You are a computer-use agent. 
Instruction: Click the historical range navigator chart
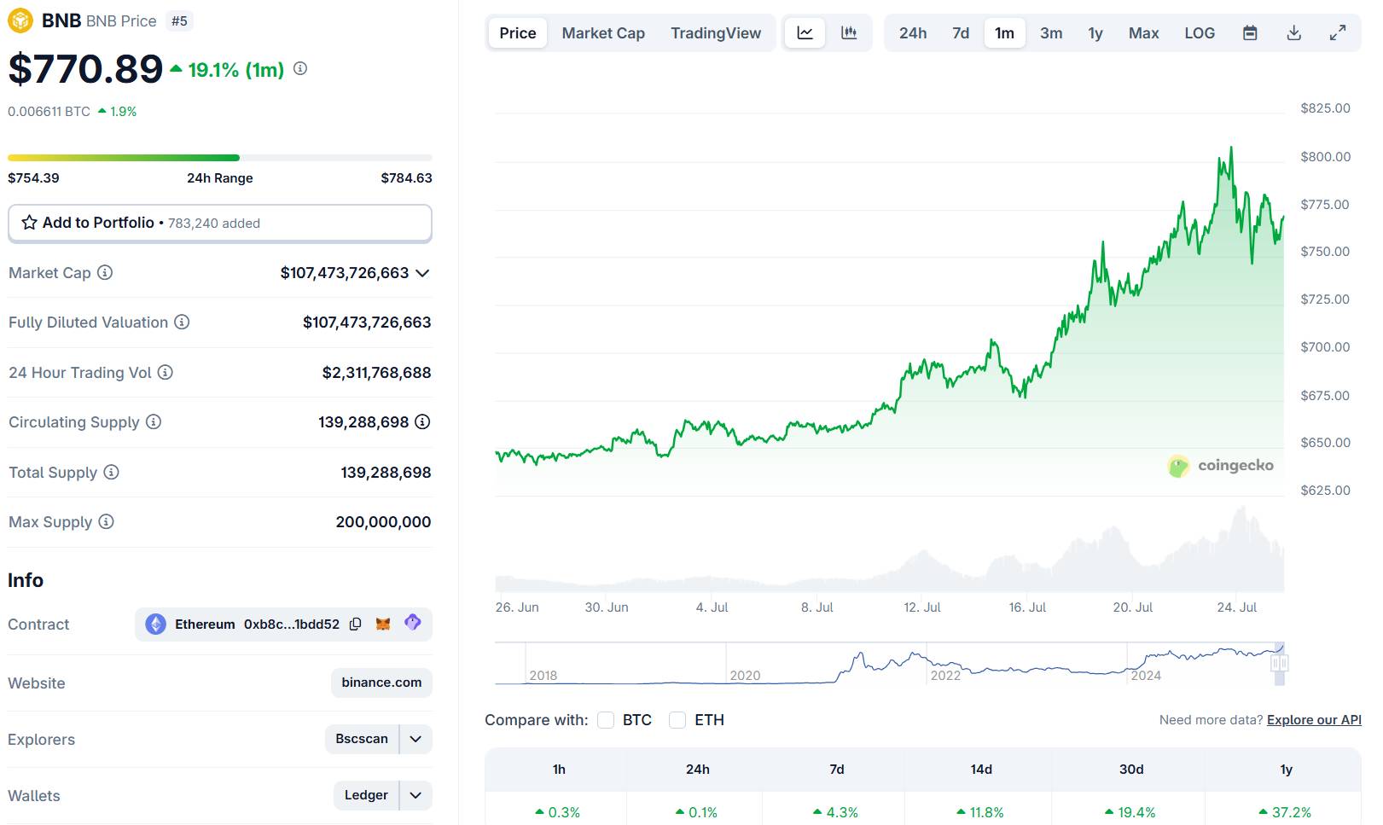[x=889, y=664]
